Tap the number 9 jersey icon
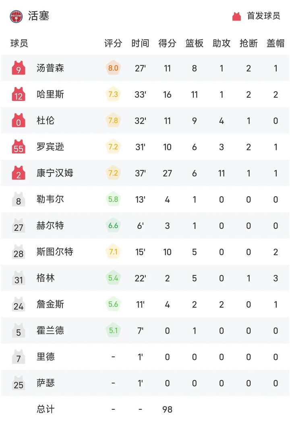290x423 pixels. pyautogui.click(x=19, y=68)
